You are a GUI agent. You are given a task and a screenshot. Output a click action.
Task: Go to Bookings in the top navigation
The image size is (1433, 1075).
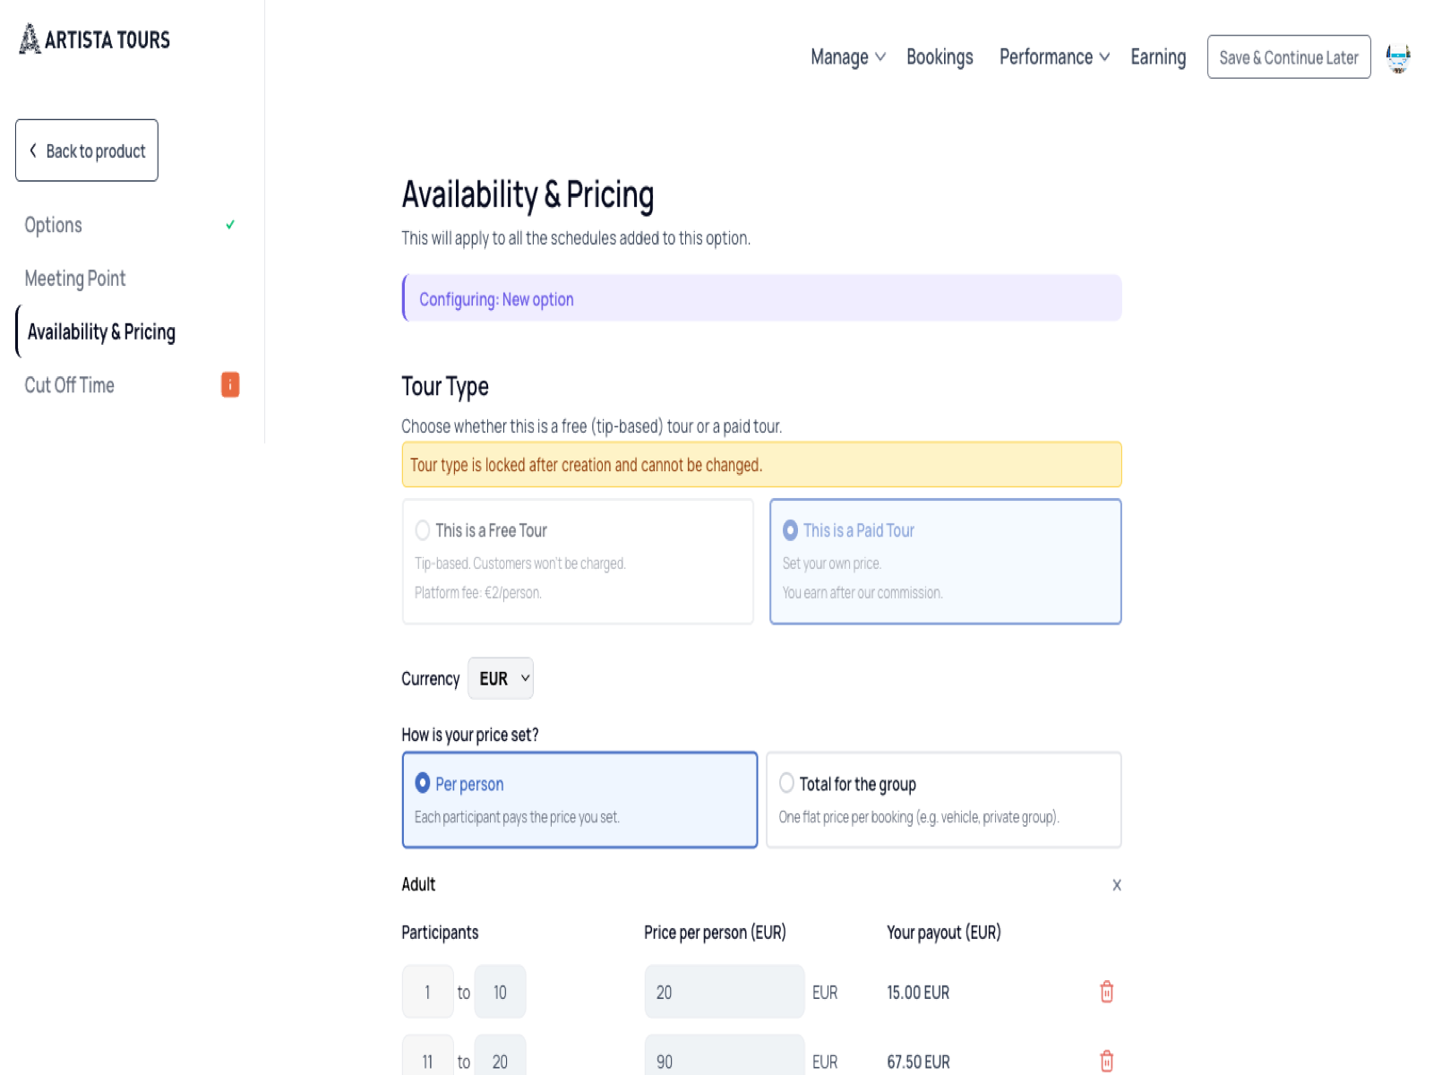tap(940, 57)
